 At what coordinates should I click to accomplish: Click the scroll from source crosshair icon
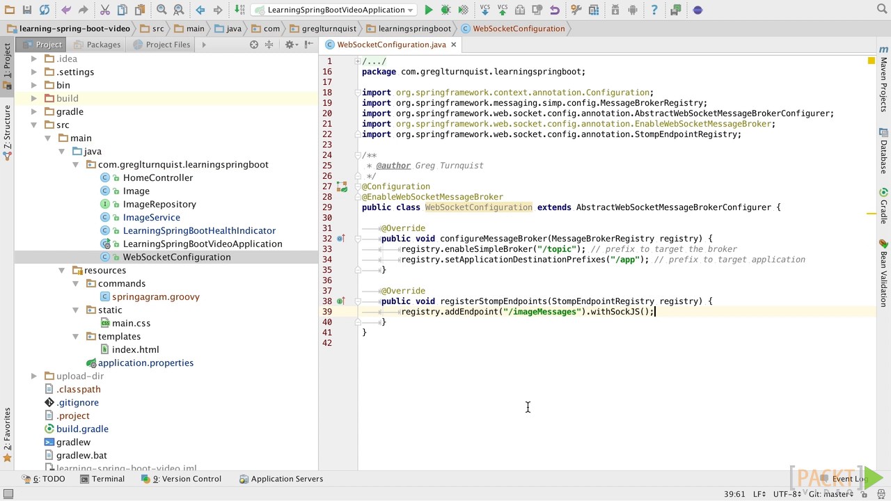254,45
